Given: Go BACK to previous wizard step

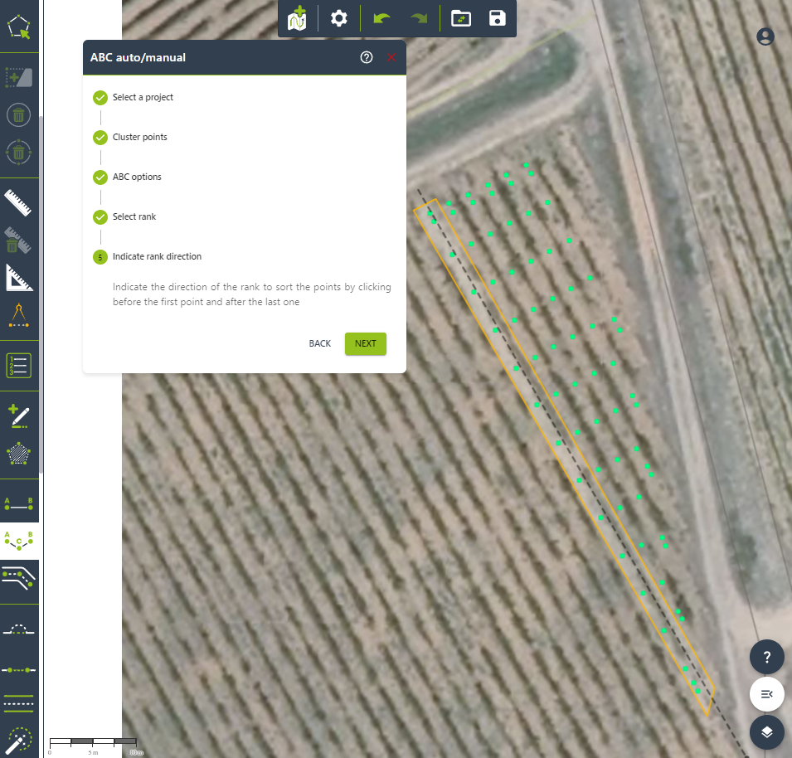Looking at the screenshot, I should click(x=319, y=343).
